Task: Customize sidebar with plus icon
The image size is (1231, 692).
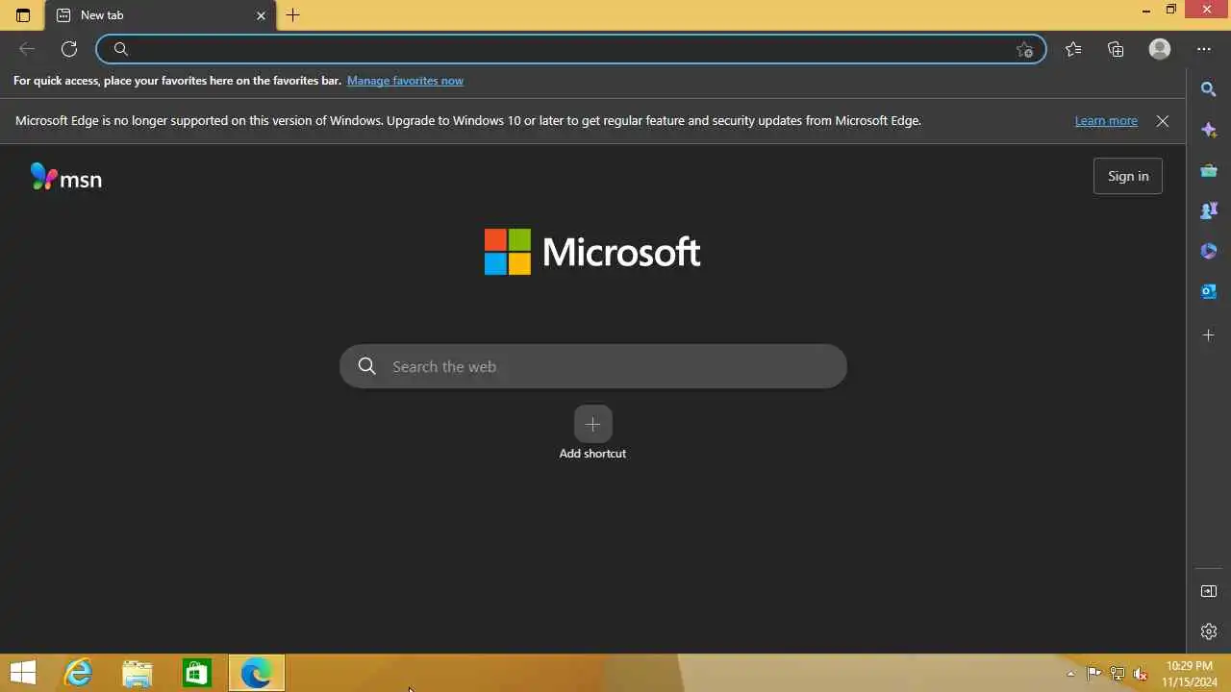Action: point(1209,335)
